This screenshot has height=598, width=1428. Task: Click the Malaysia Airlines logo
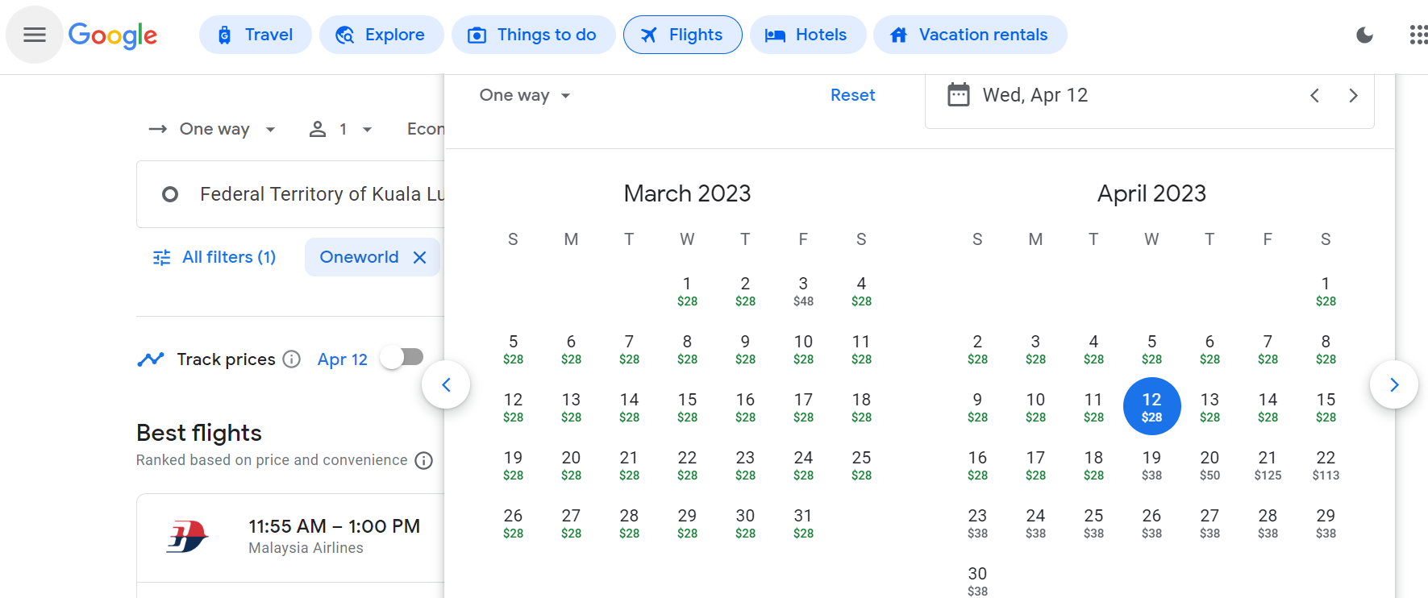187,536
